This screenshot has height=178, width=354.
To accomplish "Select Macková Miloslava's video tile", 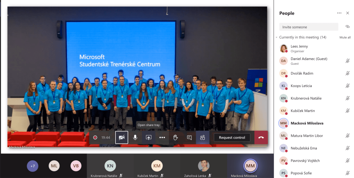I will click(x=250, y=166).
